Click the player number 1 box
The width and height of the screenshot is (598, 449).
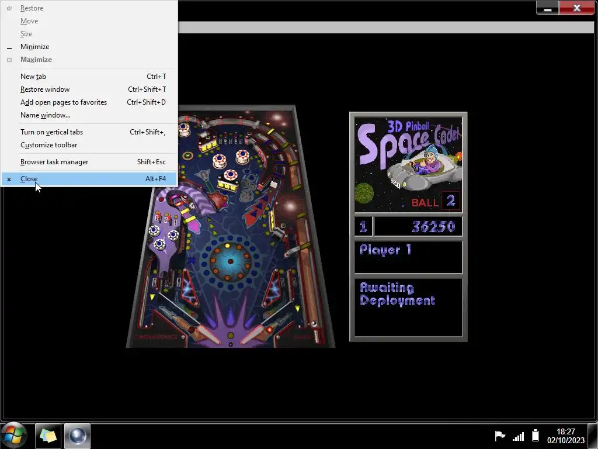click(363, 227)
